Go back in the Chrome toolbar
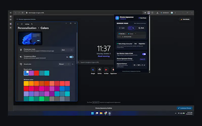The height and width of the screenshot is (126, 202). click(x=16, y=13)
